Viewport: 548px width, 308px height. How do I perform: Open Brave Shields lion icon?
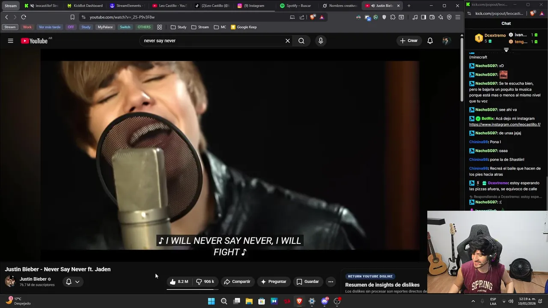[x=313, y=17]
